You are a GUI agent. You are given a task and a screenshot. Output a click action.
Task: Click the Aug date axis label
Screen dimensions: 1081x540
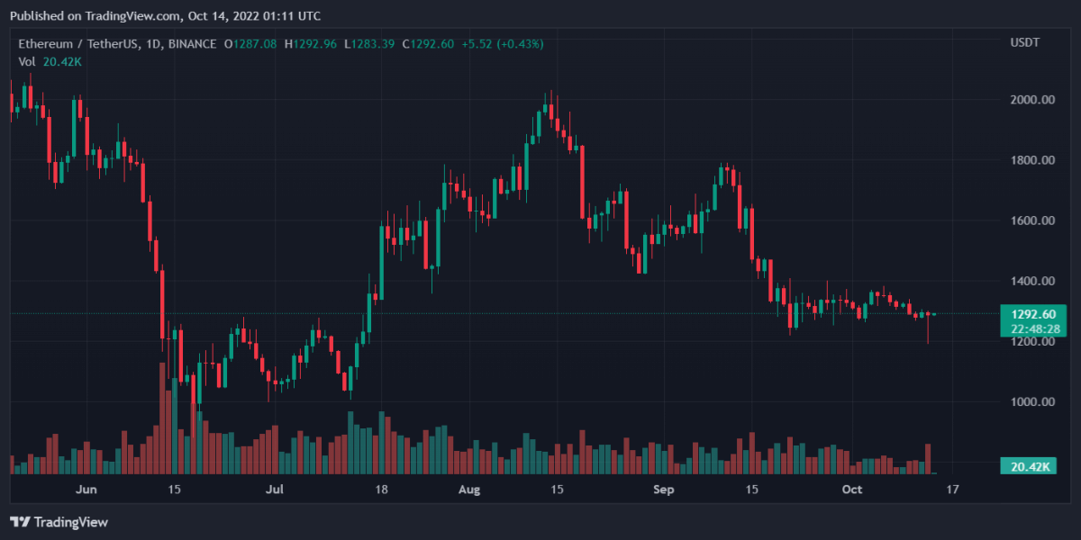[468, 490]
